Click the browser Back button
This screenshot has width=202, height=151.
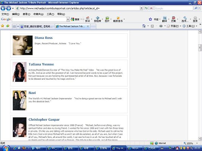(x=3, y=8)
